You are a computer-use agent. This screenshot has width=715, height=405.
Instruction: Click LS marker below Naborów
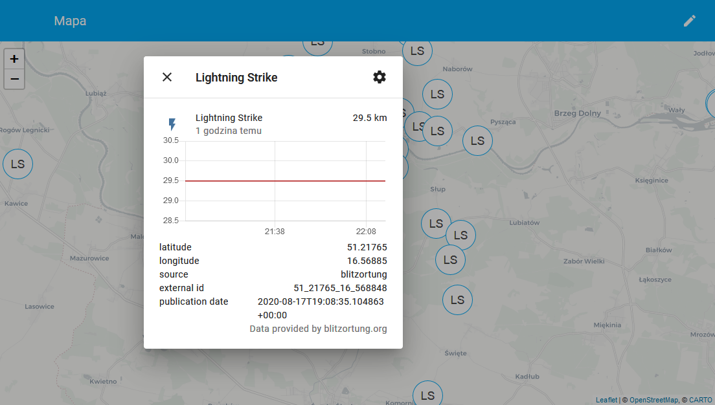[x=438, y=94]
